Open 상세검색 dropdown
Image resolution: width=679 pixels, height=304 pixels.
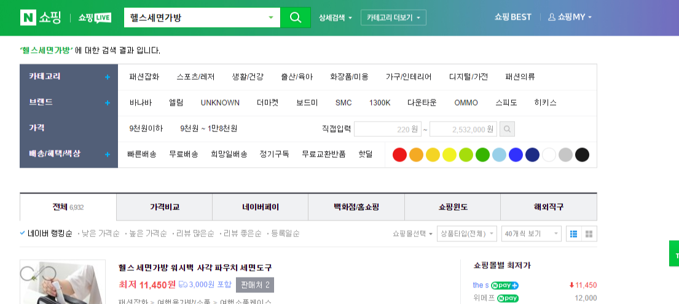335,18
